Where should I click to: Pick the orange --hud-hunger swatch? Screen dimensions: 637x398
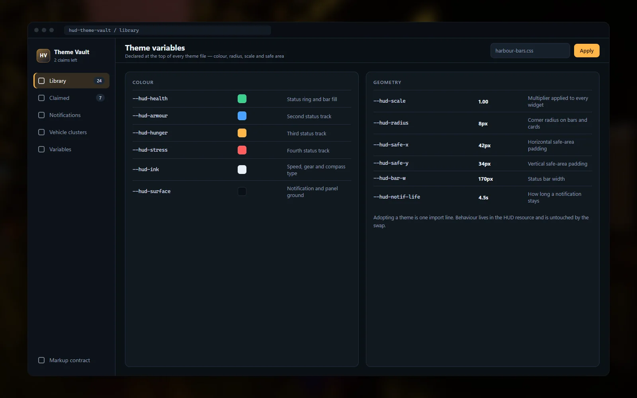click(242, 133)
